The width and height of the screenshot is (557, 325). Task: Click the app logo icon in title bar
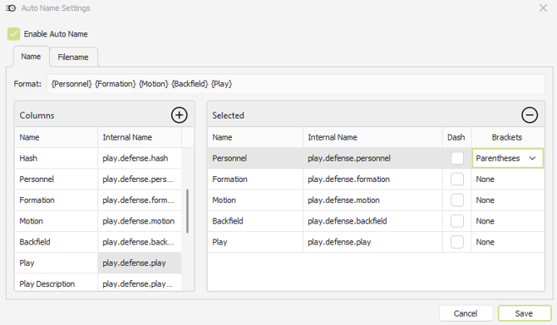pos(11,8)
